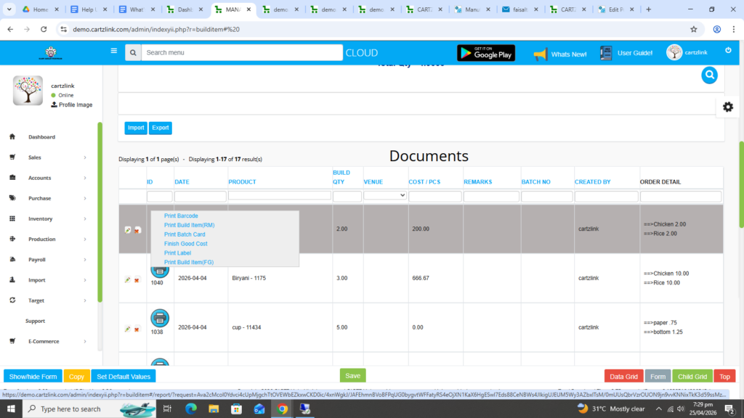Choose Finish Good Cost menu entry

tap(185, 244)
